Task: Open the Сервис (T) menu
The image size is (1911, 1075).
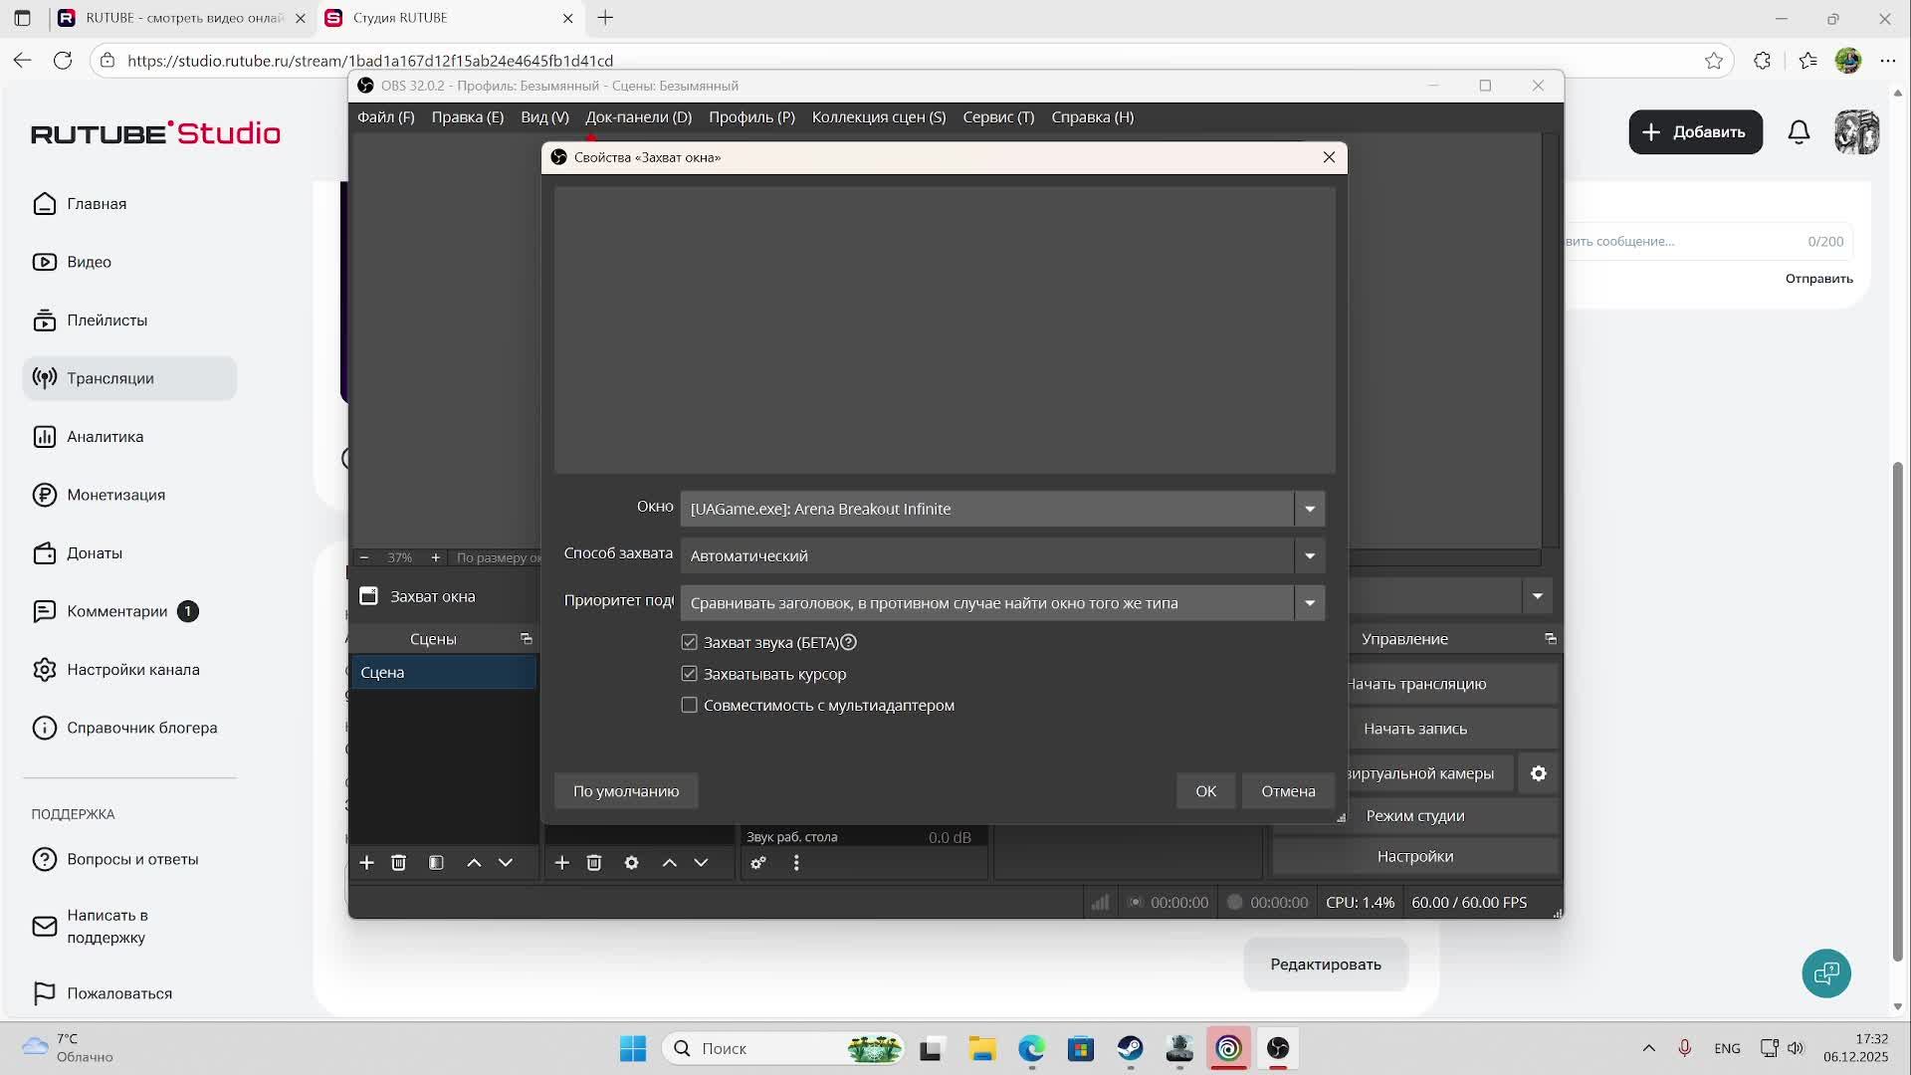Action: click(998, 117)
